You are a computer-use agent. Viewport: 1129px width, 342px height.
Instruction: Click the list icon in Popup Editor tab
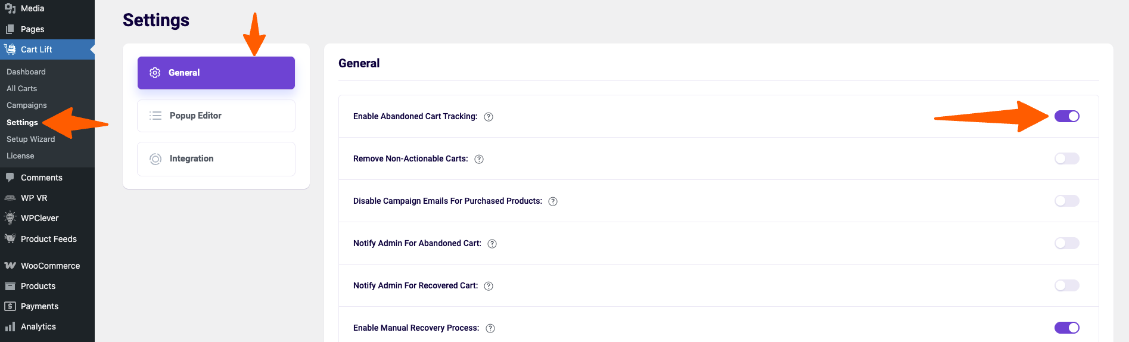click(155, 116)
